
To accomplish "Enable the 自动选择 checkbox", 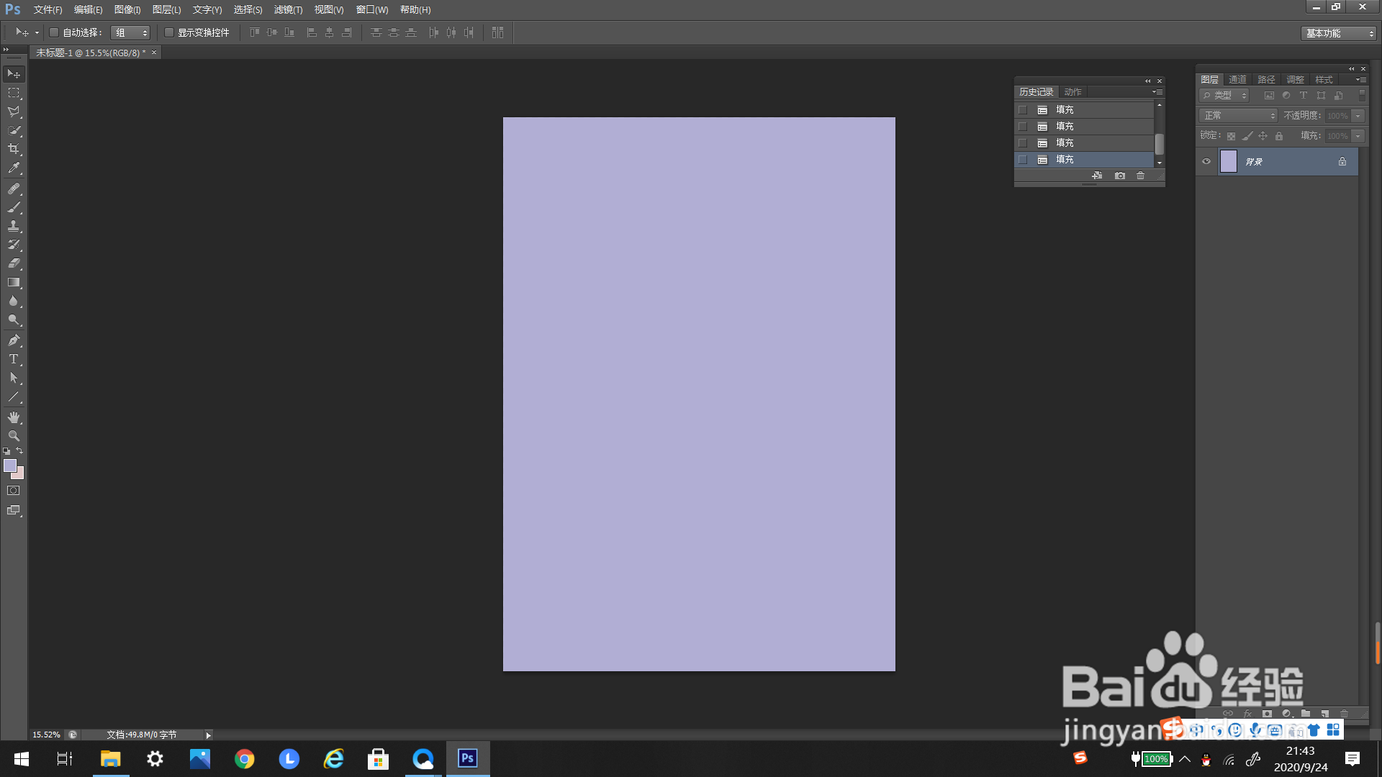I will click(54, 32).
